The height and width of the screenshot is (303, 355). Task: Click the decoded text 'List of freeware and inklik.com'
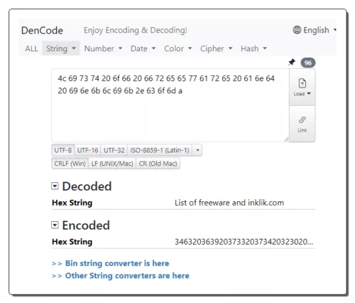[229, 203]
